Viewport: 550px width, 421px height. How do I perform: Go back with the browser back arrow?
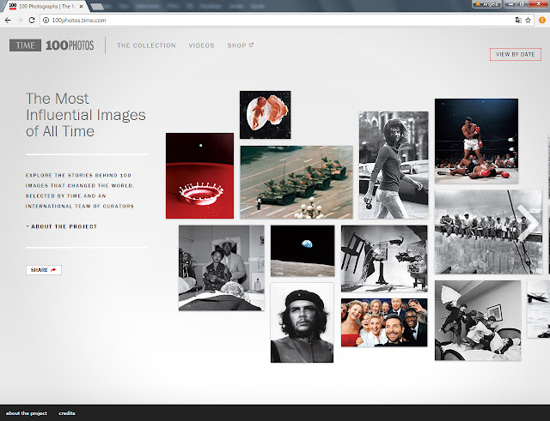8,21
